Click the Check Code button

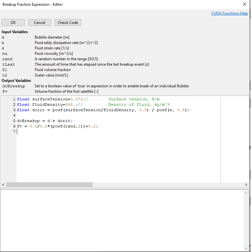pos(68,23)
